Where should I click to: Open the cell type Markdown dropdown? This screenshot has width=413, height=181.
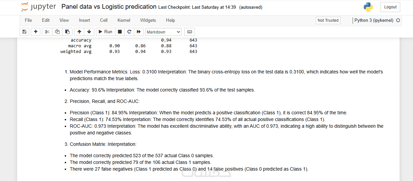coord(163,32)
